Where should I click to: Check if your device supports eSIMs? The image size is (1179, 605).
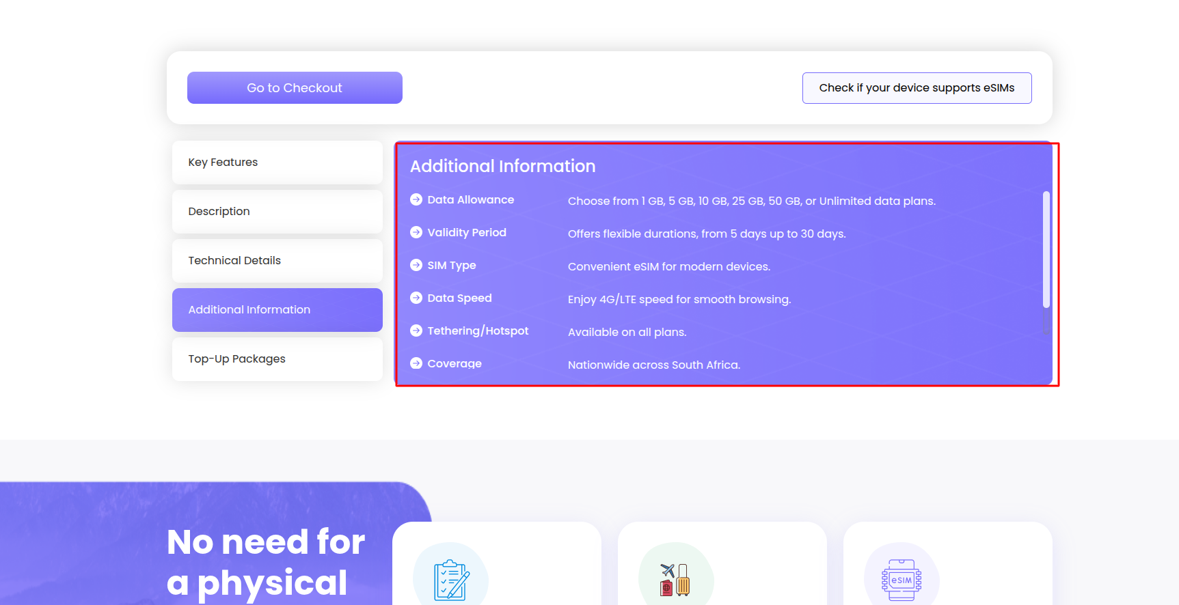pyautogui.click(x=917, y=88)
